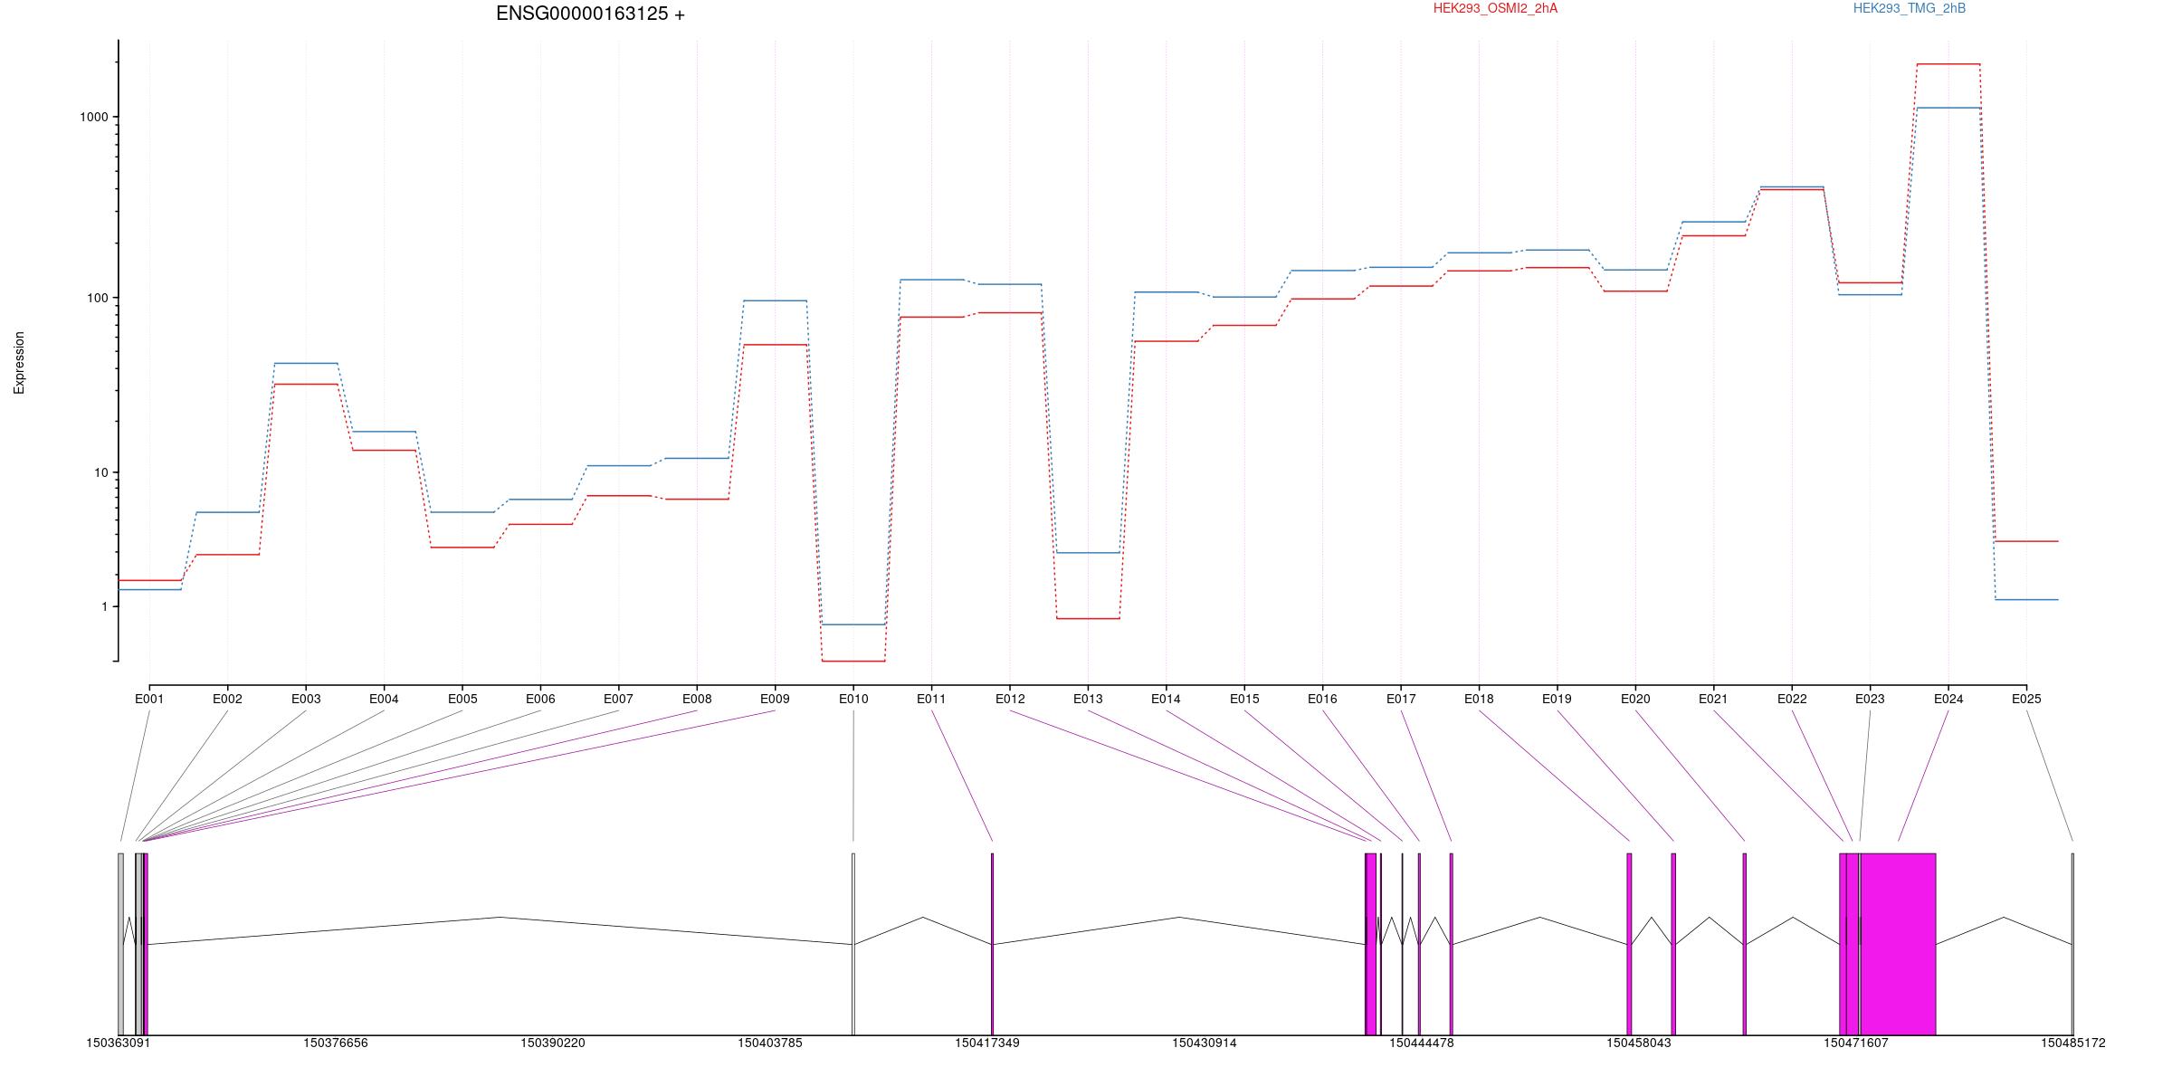
Task: Click exon label E006
Action: [540, 699]
